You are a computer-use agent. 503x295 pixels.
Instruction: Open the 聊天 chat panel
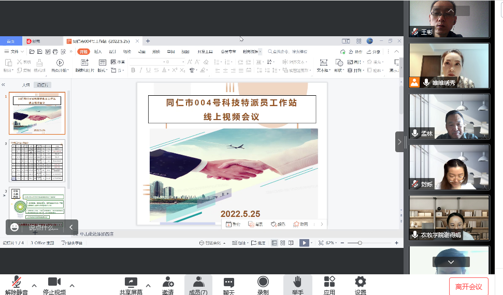229,285
